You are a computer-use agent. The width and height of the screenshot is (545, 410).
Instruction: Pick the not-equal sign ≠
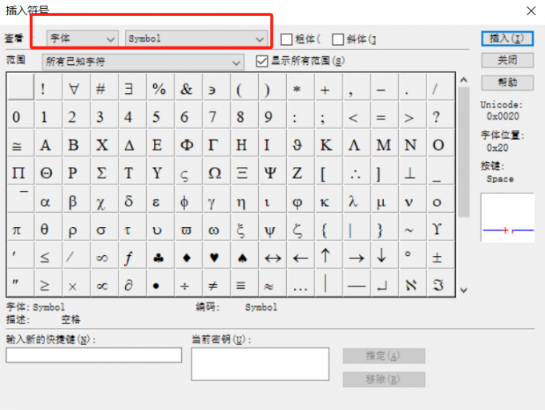pos(214,286)
